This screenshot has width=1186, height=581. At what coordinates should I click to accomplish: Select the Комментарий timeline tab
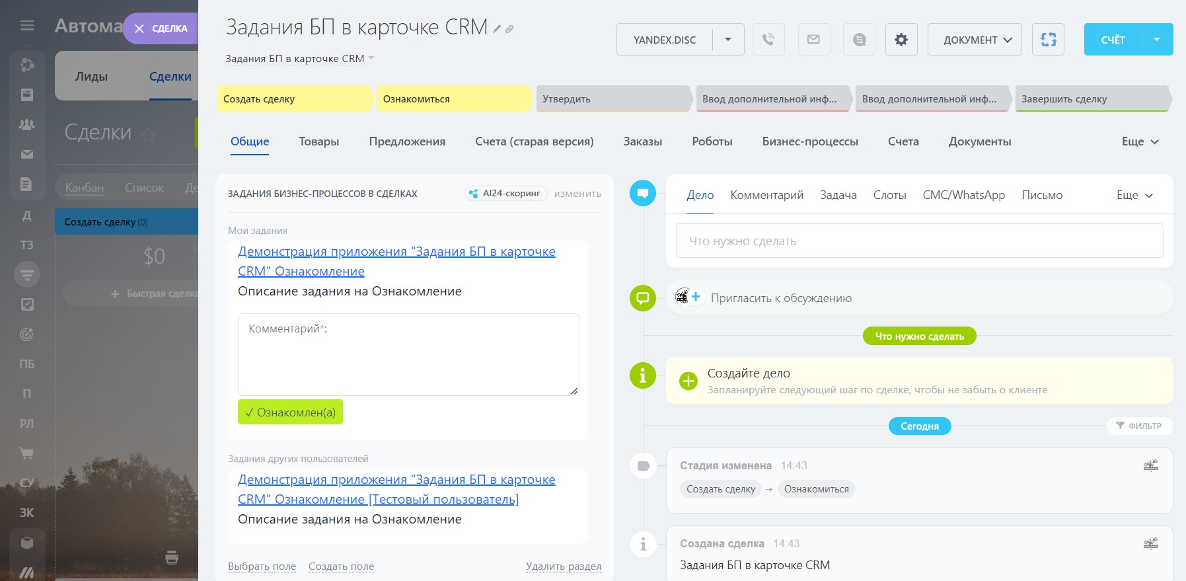(x=766, y=195)
